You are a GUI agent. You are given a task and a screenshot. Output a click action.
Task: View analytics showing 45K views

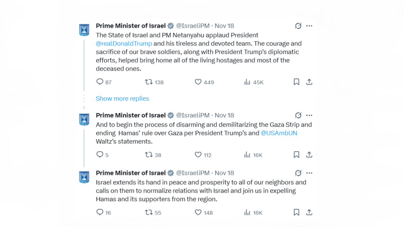247,82
